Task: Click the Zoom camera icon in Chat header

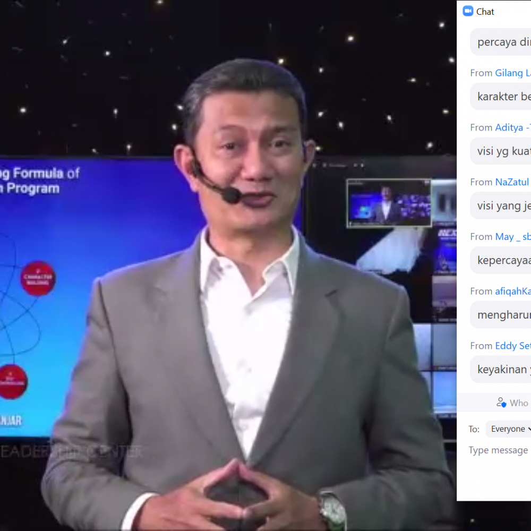Action: 468,11
